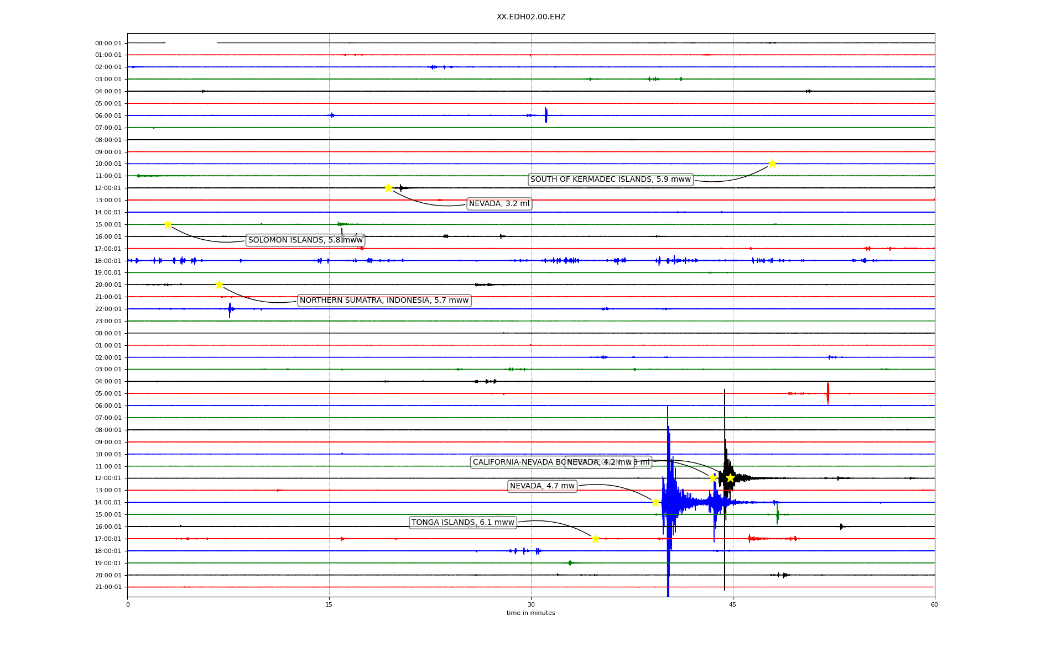Click the NEVADA, 3.2 ml annotation box
1062x663 pixels.
499,204
